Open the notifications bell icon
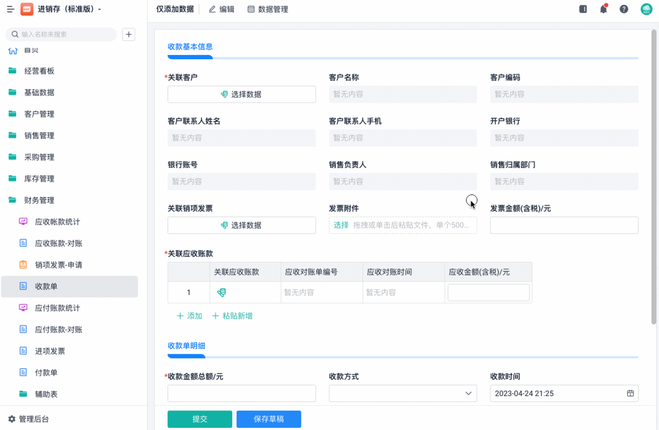This screenshot has height=430, width=659. 604,9
